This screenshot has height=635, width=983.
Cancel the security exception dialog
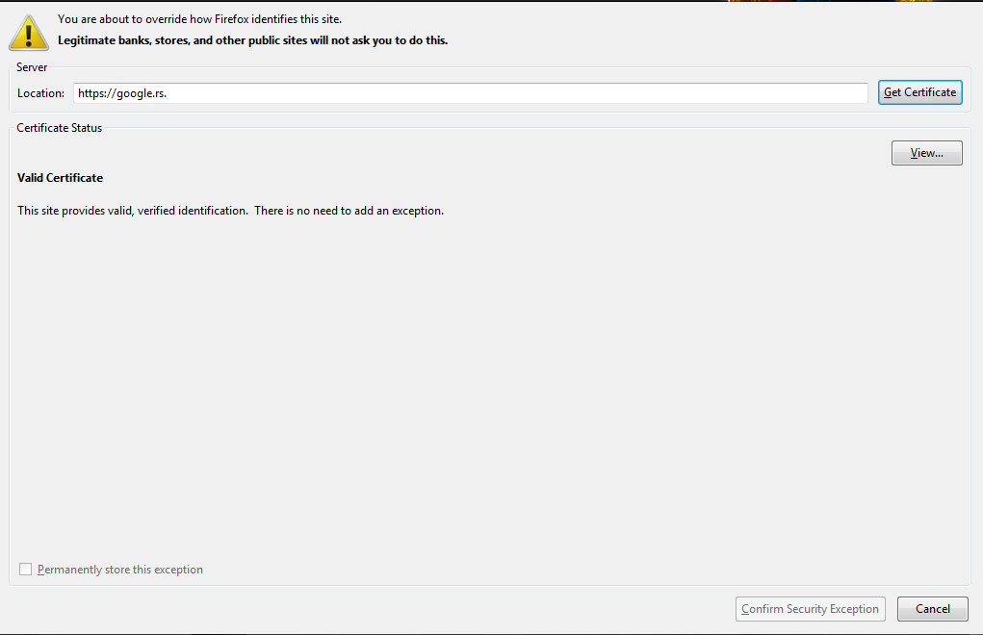pos(932,609)
